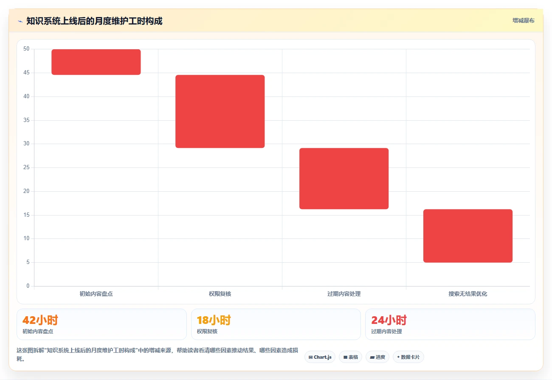This screenshot has width=552, height=380.
Task: Click the red bar for 初始内容盘点
Action: (96, 62)
